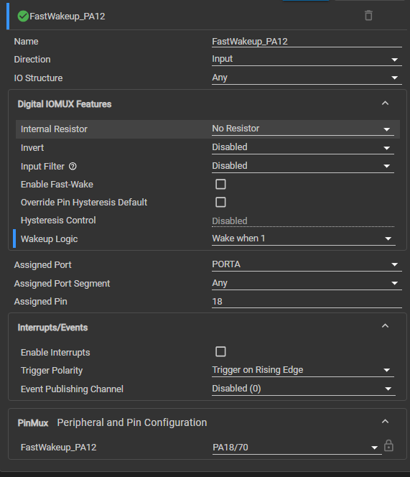Open the IO Structure dropdown

coord(307,78)
